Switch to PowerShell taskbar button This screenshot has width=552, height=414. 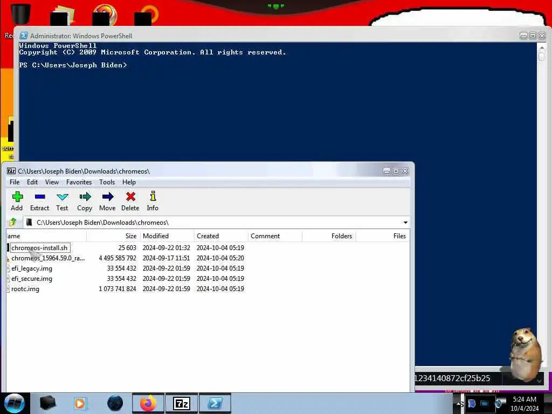click(215, 403)
